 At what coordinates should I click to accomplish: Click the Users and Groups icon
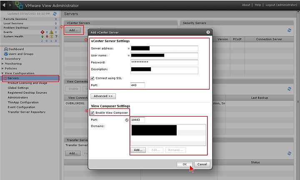(x=6, y=54)
